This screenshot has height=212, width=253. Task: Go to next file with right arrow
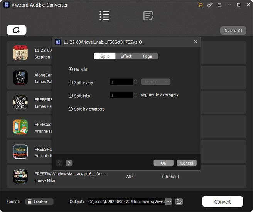click(69, 163)
